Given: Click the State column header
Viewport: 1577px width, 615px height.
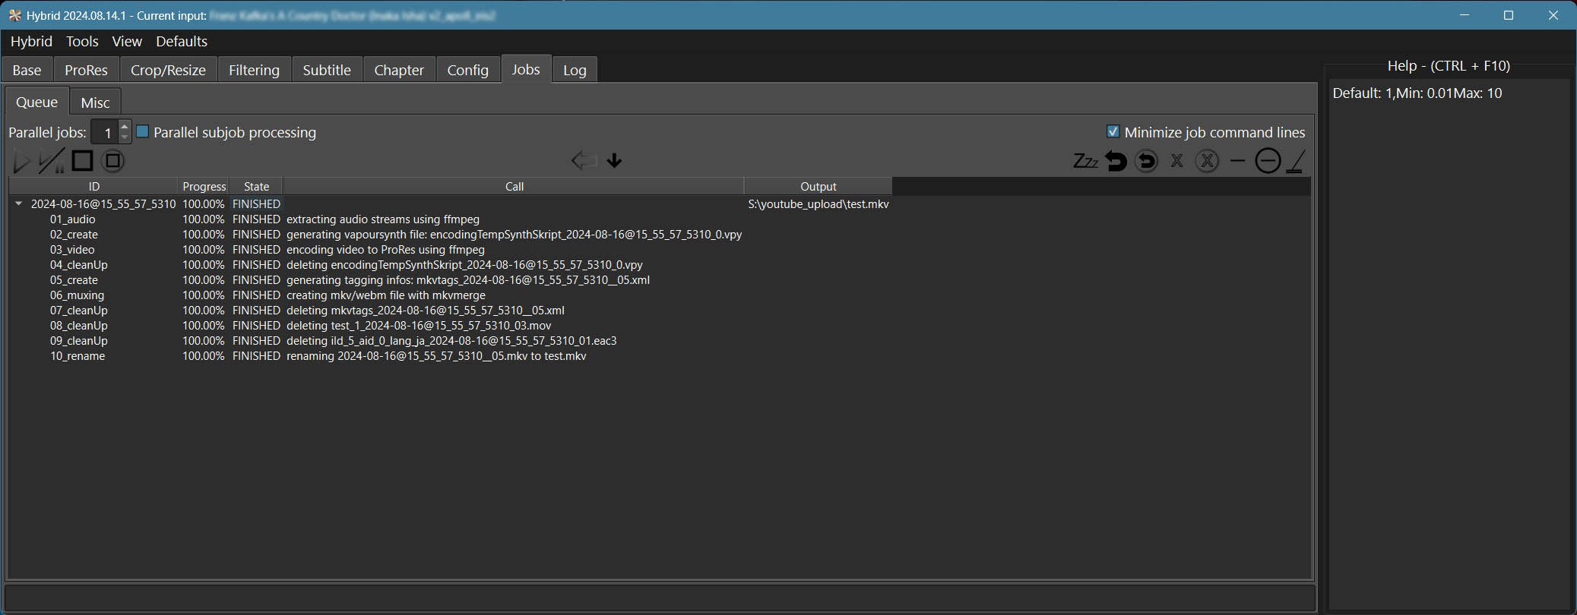Looking at the screenshot, I should pyautogui.click(x=256, y=186).
